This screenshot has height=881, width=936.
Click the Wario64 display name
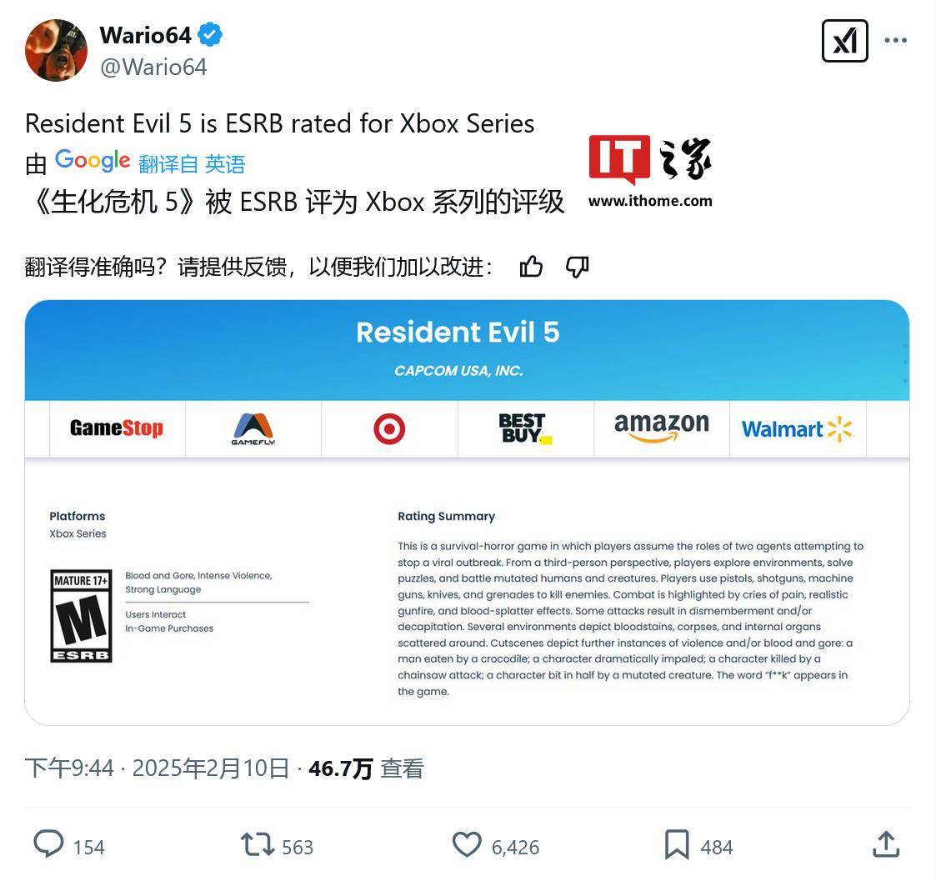coord(146,35)
